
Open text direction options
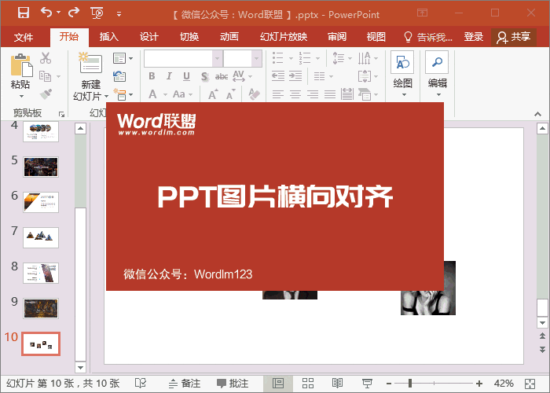368,58
